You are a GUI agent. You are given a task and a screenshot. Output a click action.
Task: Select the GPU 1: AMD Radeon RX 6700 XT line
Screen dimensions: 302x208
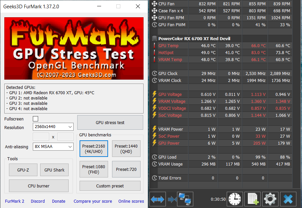pyautogui.click(x=50, y=93)
